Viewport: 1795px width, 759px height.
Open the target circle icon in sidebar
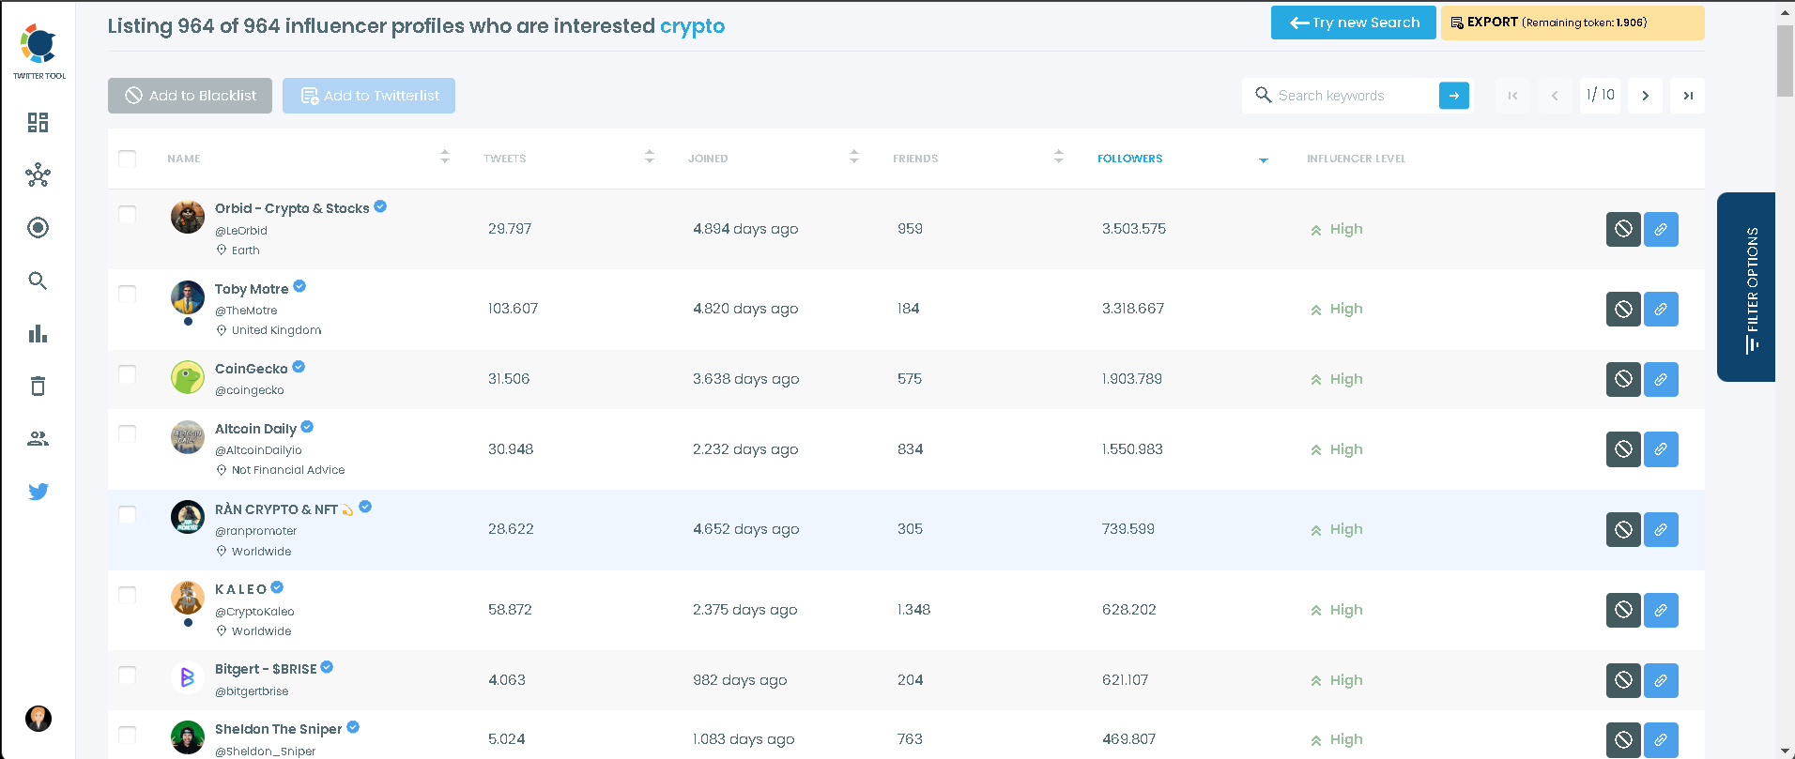(38, 227)
